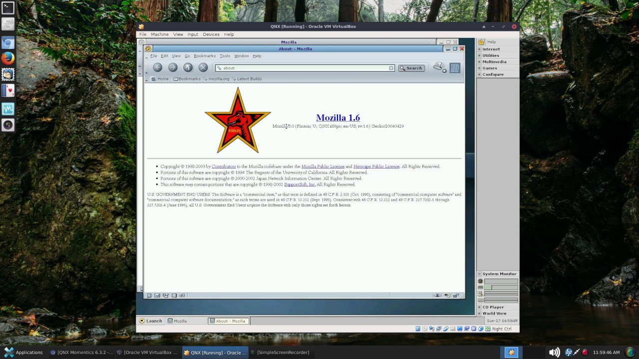The height and width of the screenshot is (359, 639).
Task: Reload the page with the Reload button
Action: coord(188,67)
